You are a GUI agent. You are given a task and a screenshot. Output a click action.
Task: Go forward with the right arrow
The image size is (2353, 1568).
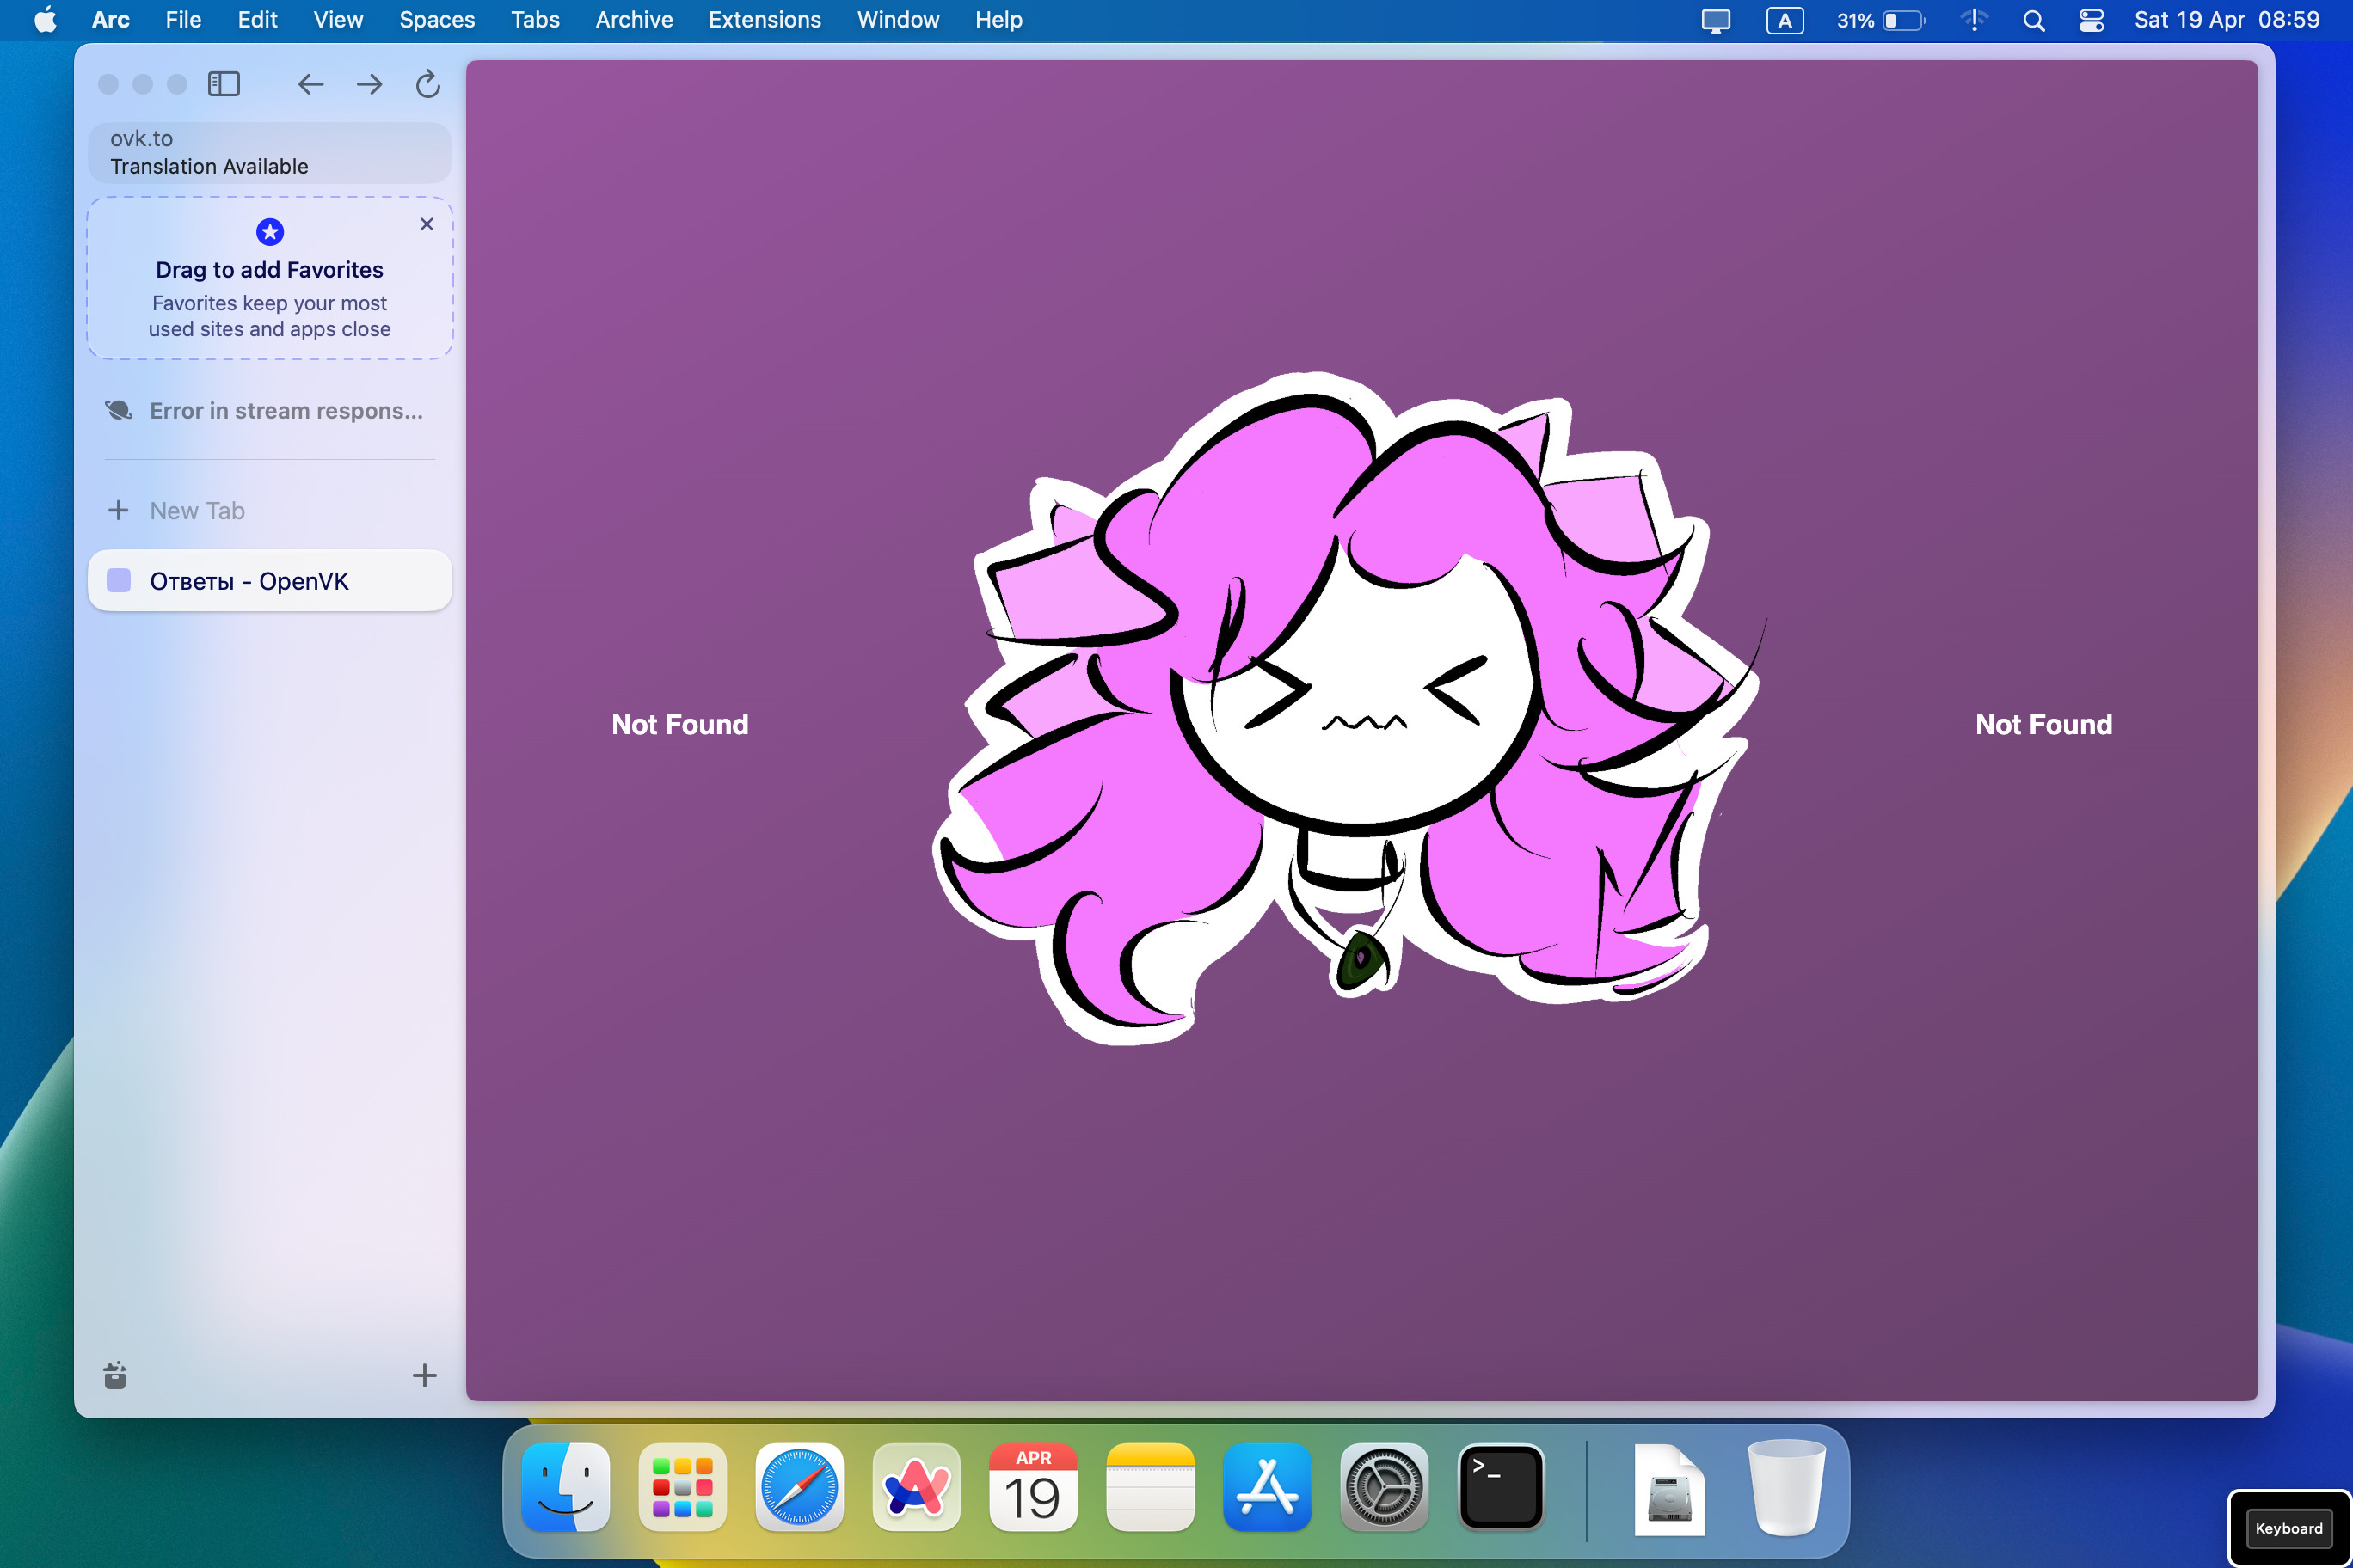[x=369, y=84]
